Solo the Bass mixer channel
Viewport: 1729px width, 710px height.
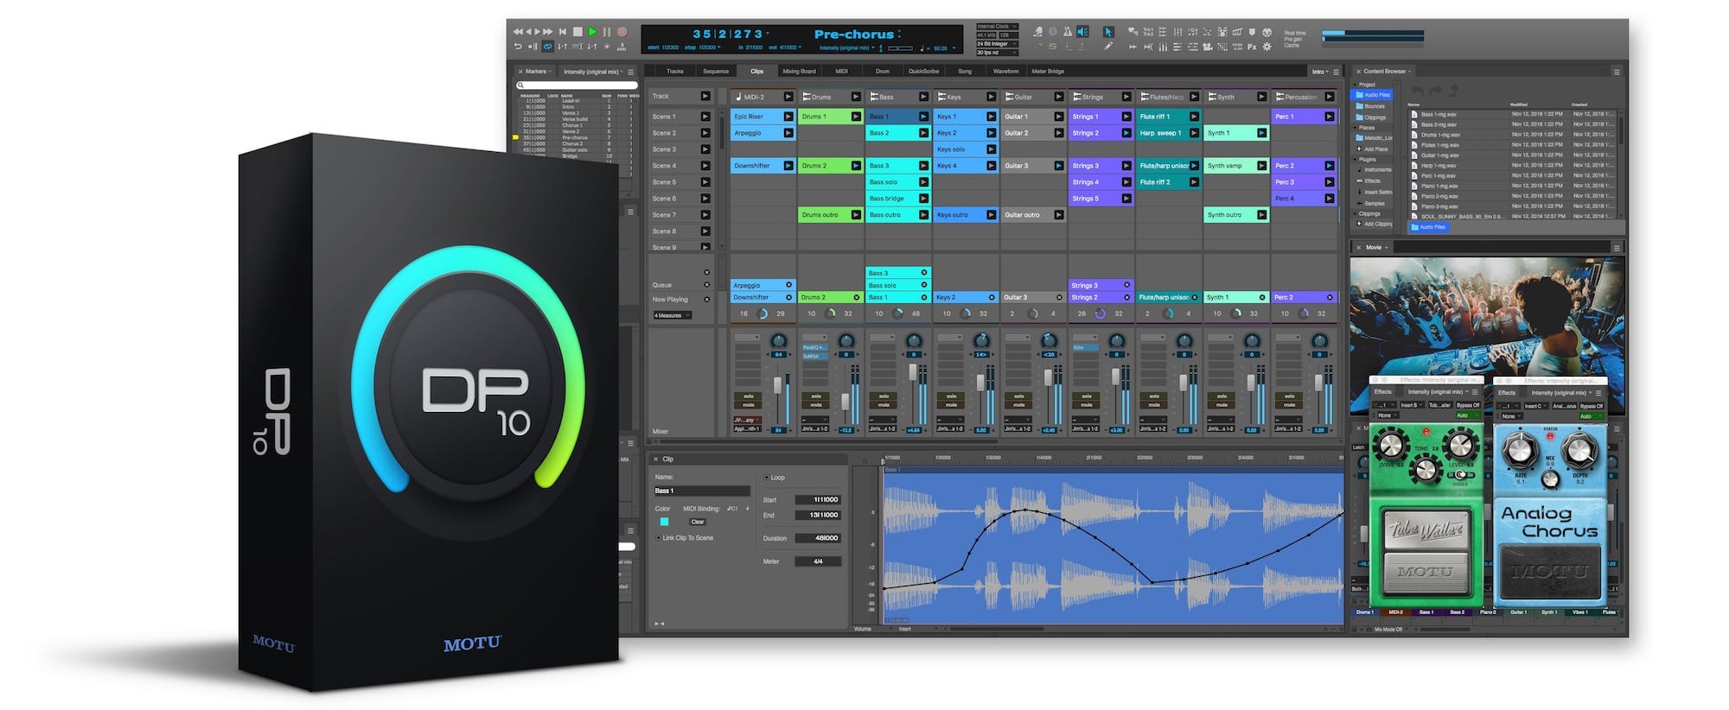tap(884, 396)
